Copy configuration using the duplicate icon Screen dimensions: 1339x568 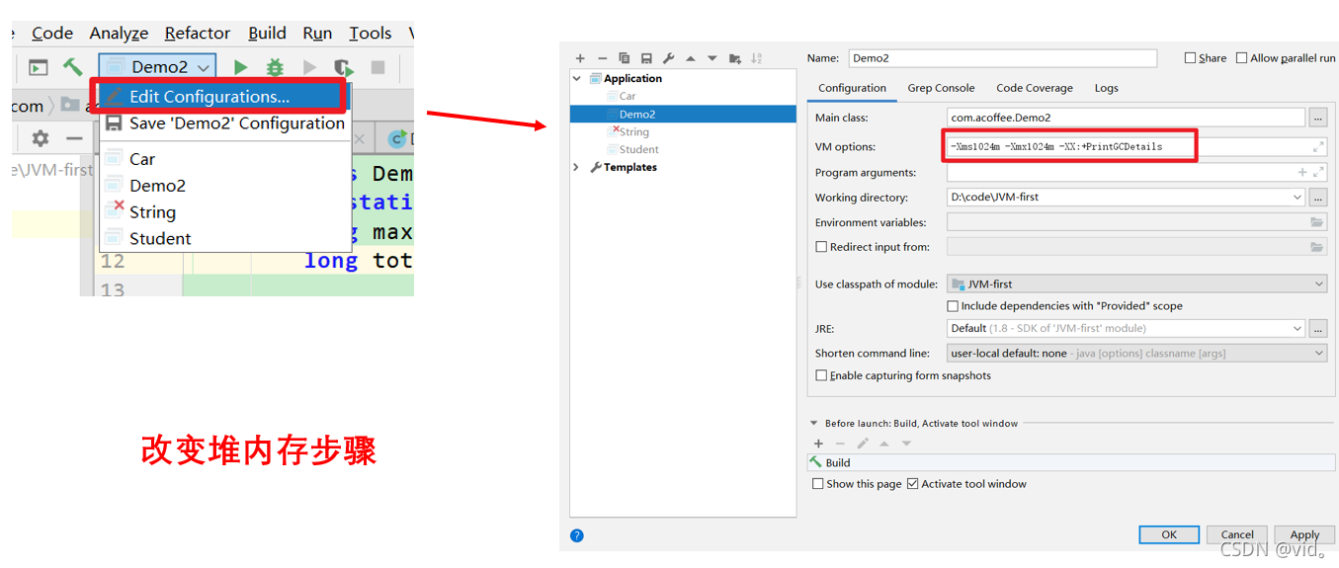624,58
